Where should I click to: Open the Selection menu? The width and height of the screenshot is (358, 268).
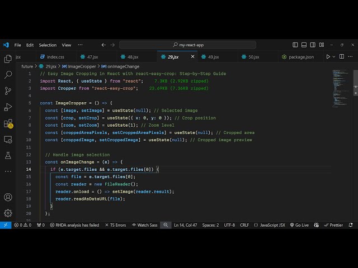pyautogui.click(x=48, y=45)
